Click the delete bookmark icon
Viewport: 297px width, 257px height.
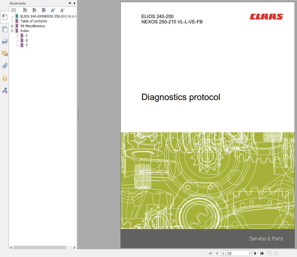point(25,10)
